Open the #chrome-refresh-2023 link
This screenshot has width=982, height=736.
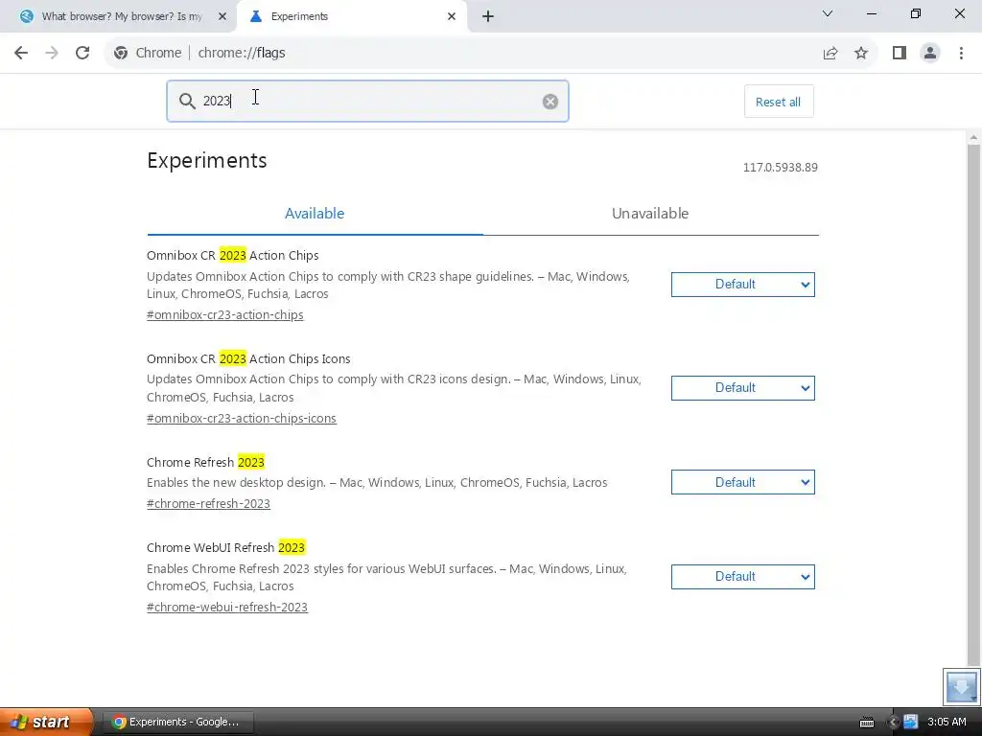(208, 504)
